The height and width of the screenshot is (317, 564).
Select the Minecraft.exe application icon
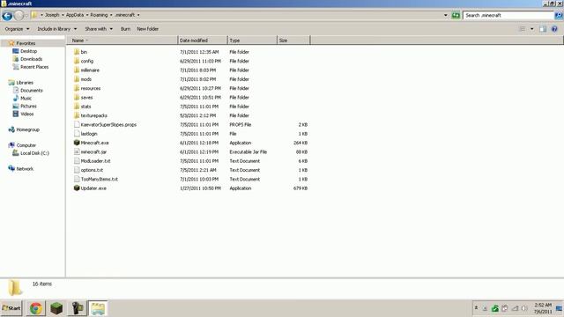coord(77,143)
